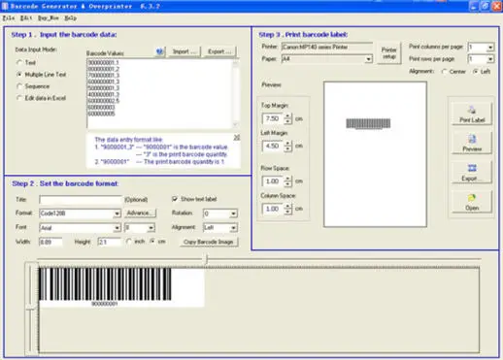Click the scroll-up arrow of Barcode Values list
This screenshot has height=360, width=503.
pyautogui.click(x=235, y=63)
